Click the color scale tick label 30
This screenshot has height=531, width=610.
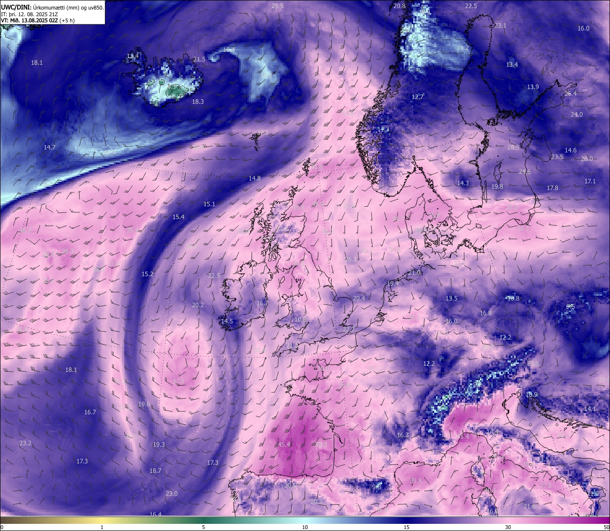[508, 527]
